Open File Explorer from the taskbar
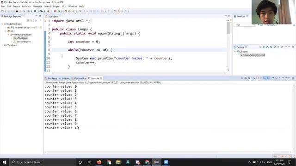Viewport: 296px width, 166px height. tap(118, 162)
